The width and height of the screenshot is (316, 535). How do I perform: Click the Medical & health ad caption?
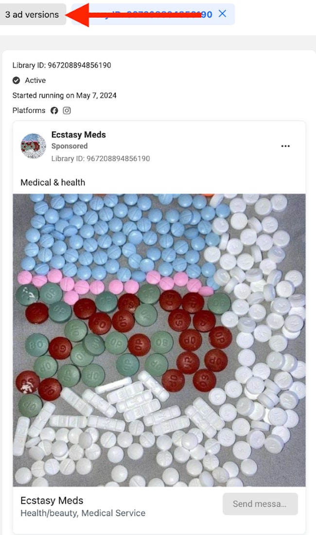click(x=53, y=182)
